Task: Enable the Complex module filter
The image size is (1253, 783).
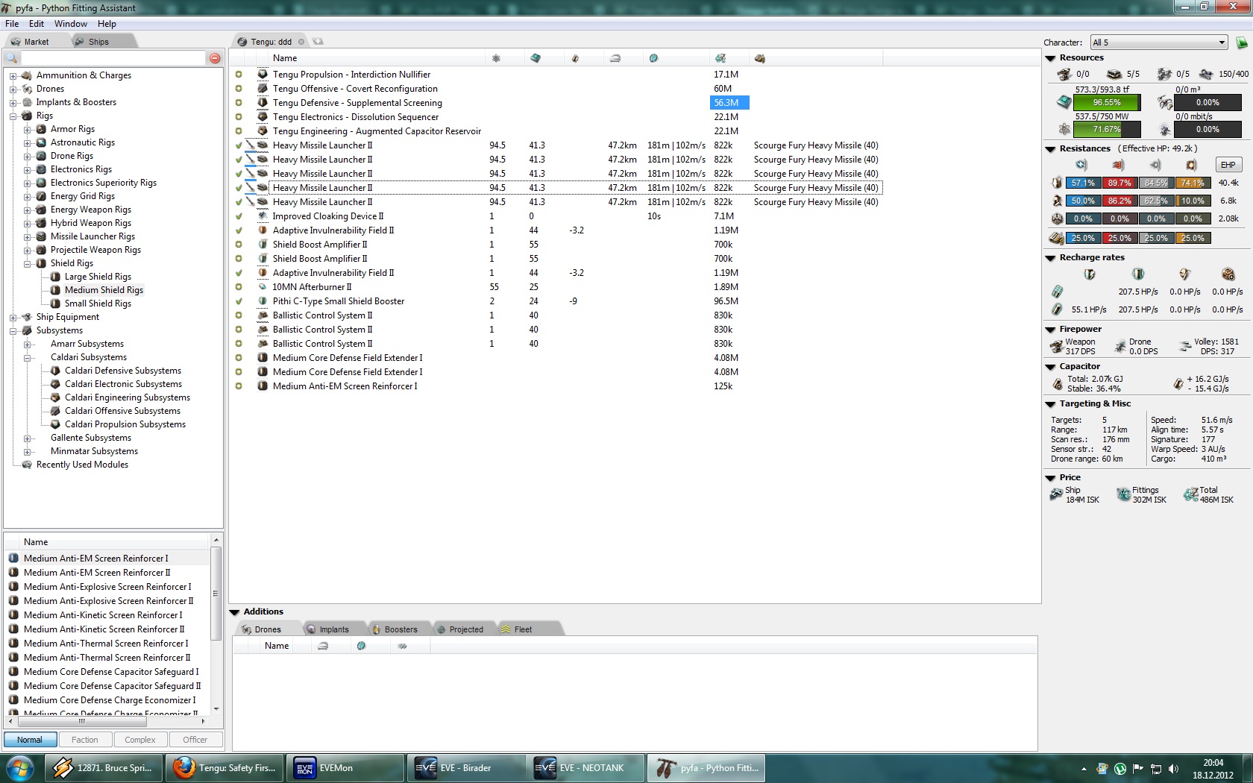Action: pyautogui.click(x=140, y=740)
